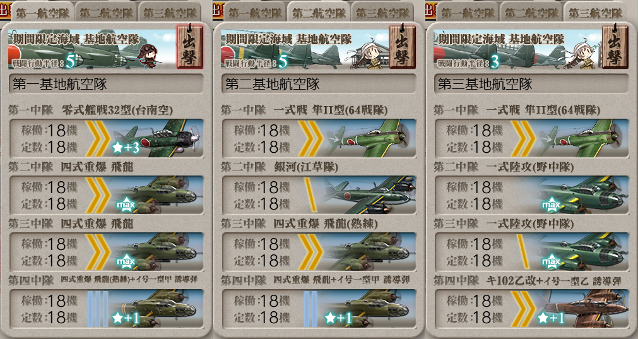Select the 零式艦戦32型(台南空) fighter plane image
Viewport: 638px width, 339px height.
pos(157,138)
